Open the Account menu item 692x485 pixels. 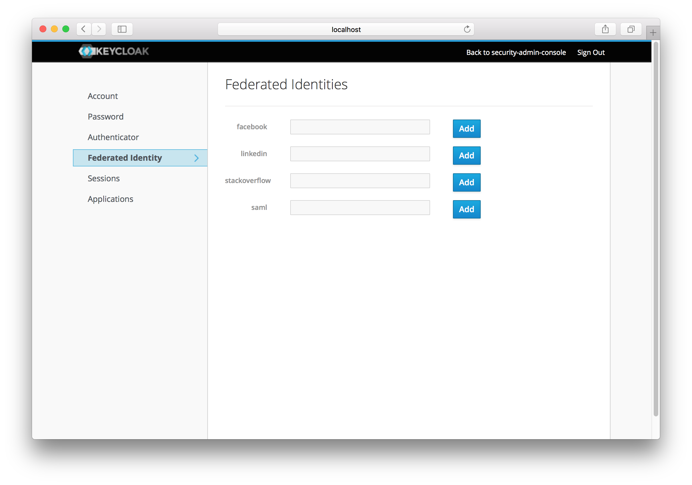(x=103, y=96)
